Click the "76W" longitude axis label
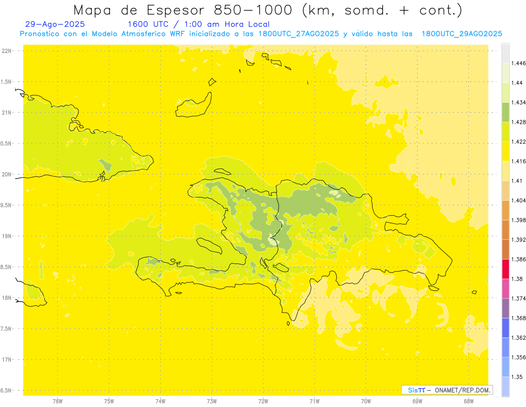The image size is (526, 407). tap(57, 401)
